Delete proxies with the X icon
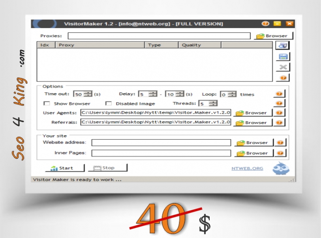 coord(283,67)
